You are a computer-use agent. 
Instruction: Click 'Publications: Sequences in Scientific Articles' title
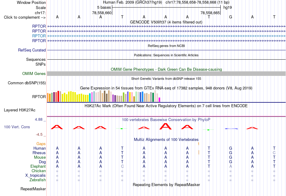[166, 55]
